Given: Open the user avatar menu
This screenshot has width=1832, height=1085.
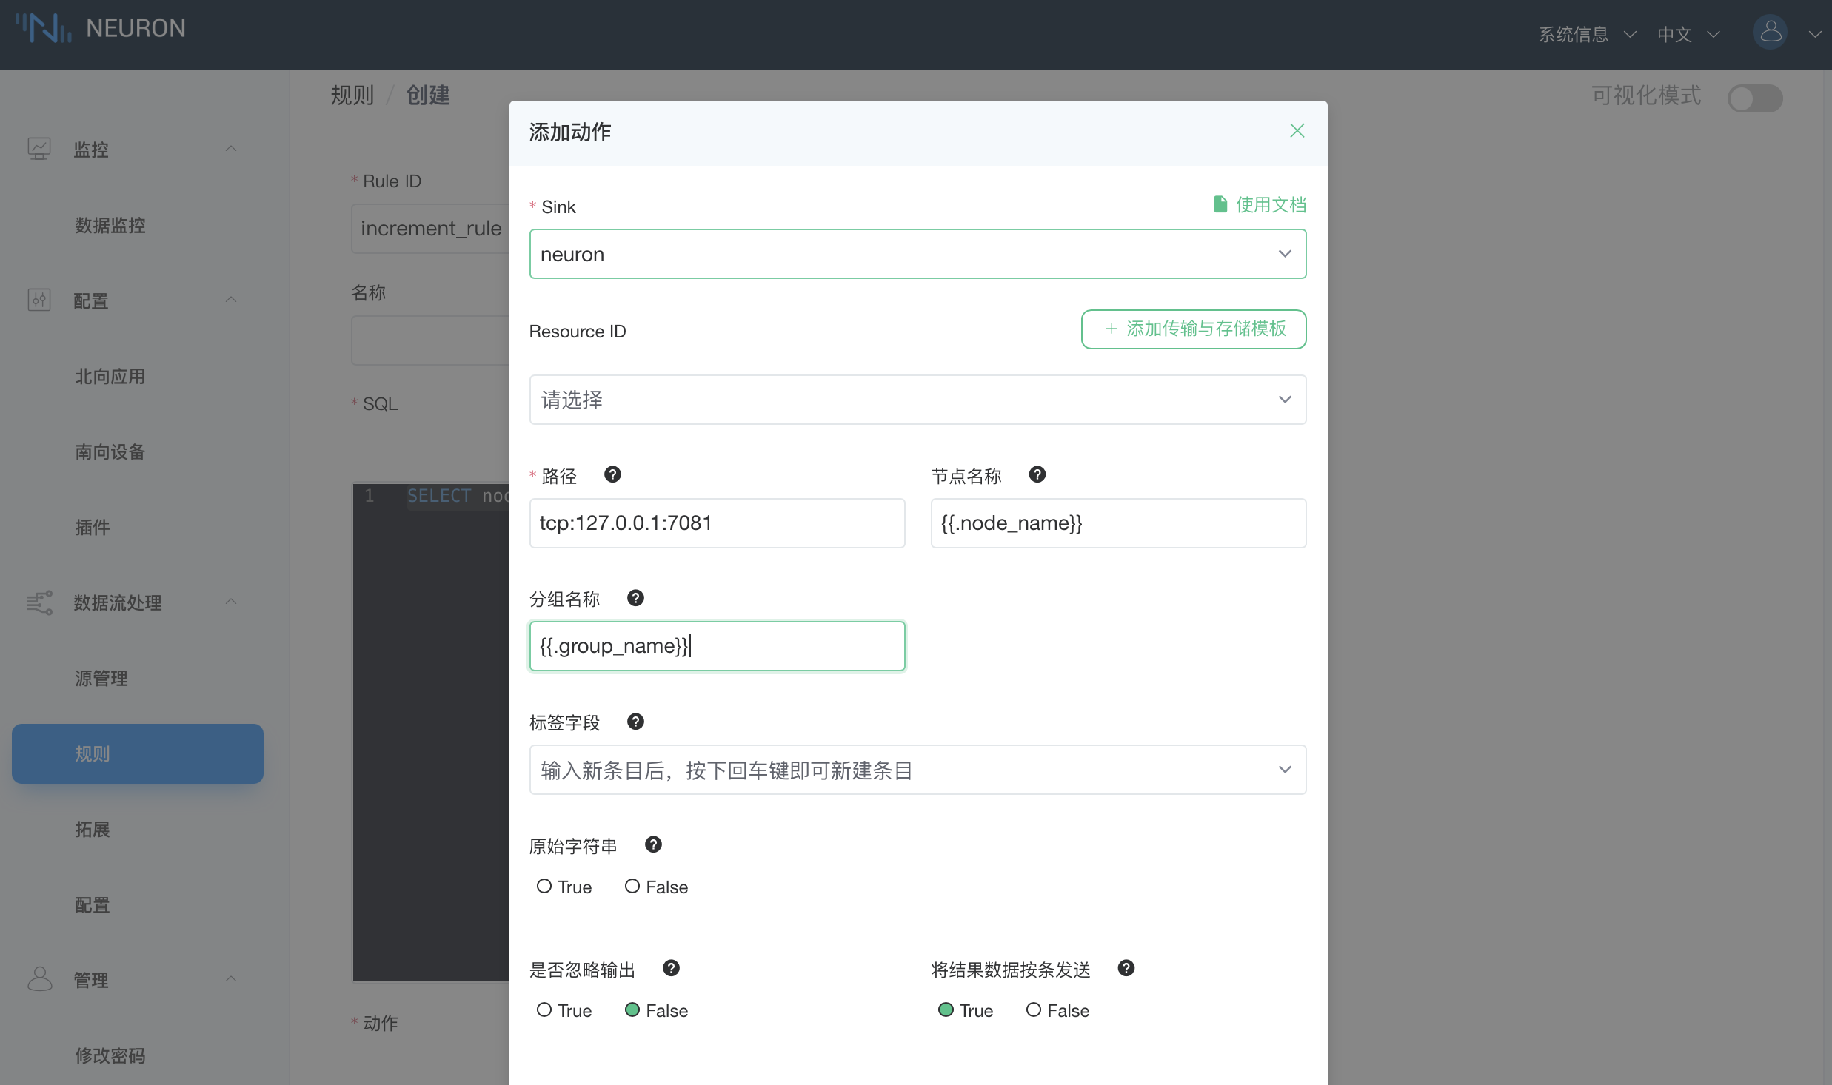Looking at the screenshot, I should [x=1770, y=33].
